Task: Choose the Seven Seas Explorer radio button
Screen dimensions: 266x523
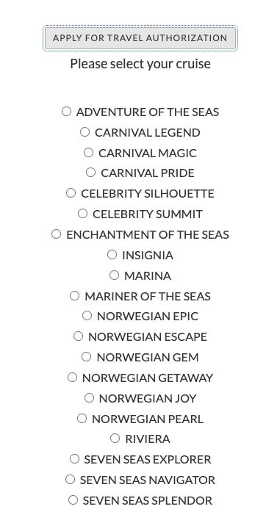Action: (x=74, y=459)
